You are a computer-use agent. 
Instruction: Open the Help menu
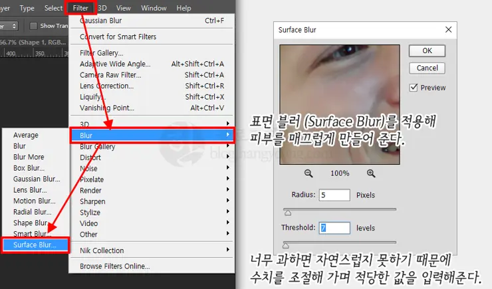click(184, 8)
